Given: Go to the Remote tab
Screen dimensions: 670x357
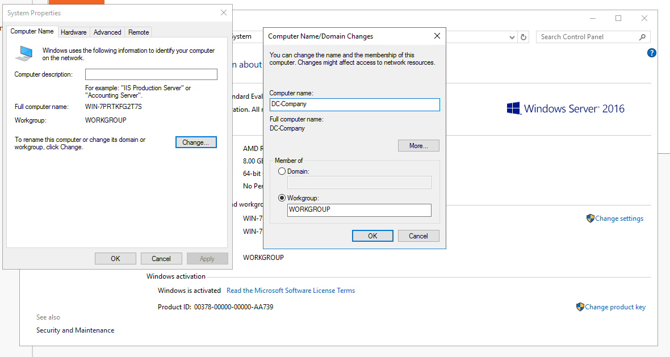Looking at the screenshot, I should click(139, 32).
